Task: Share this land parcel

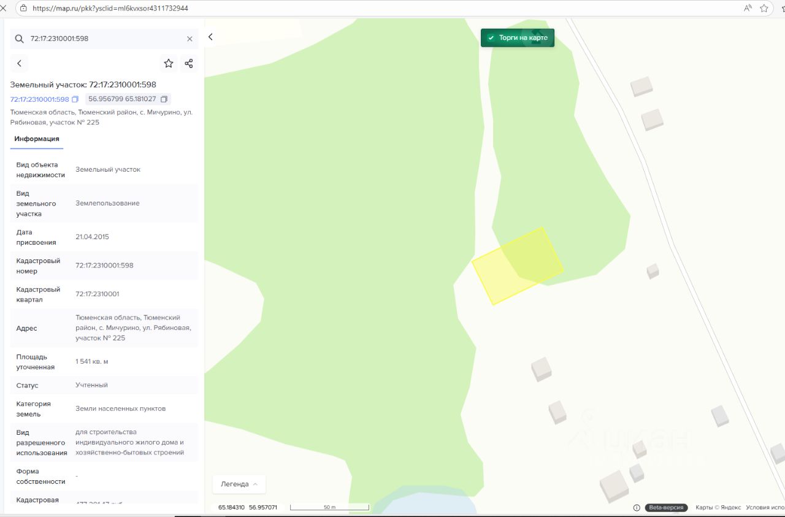Action: point(189,63)
